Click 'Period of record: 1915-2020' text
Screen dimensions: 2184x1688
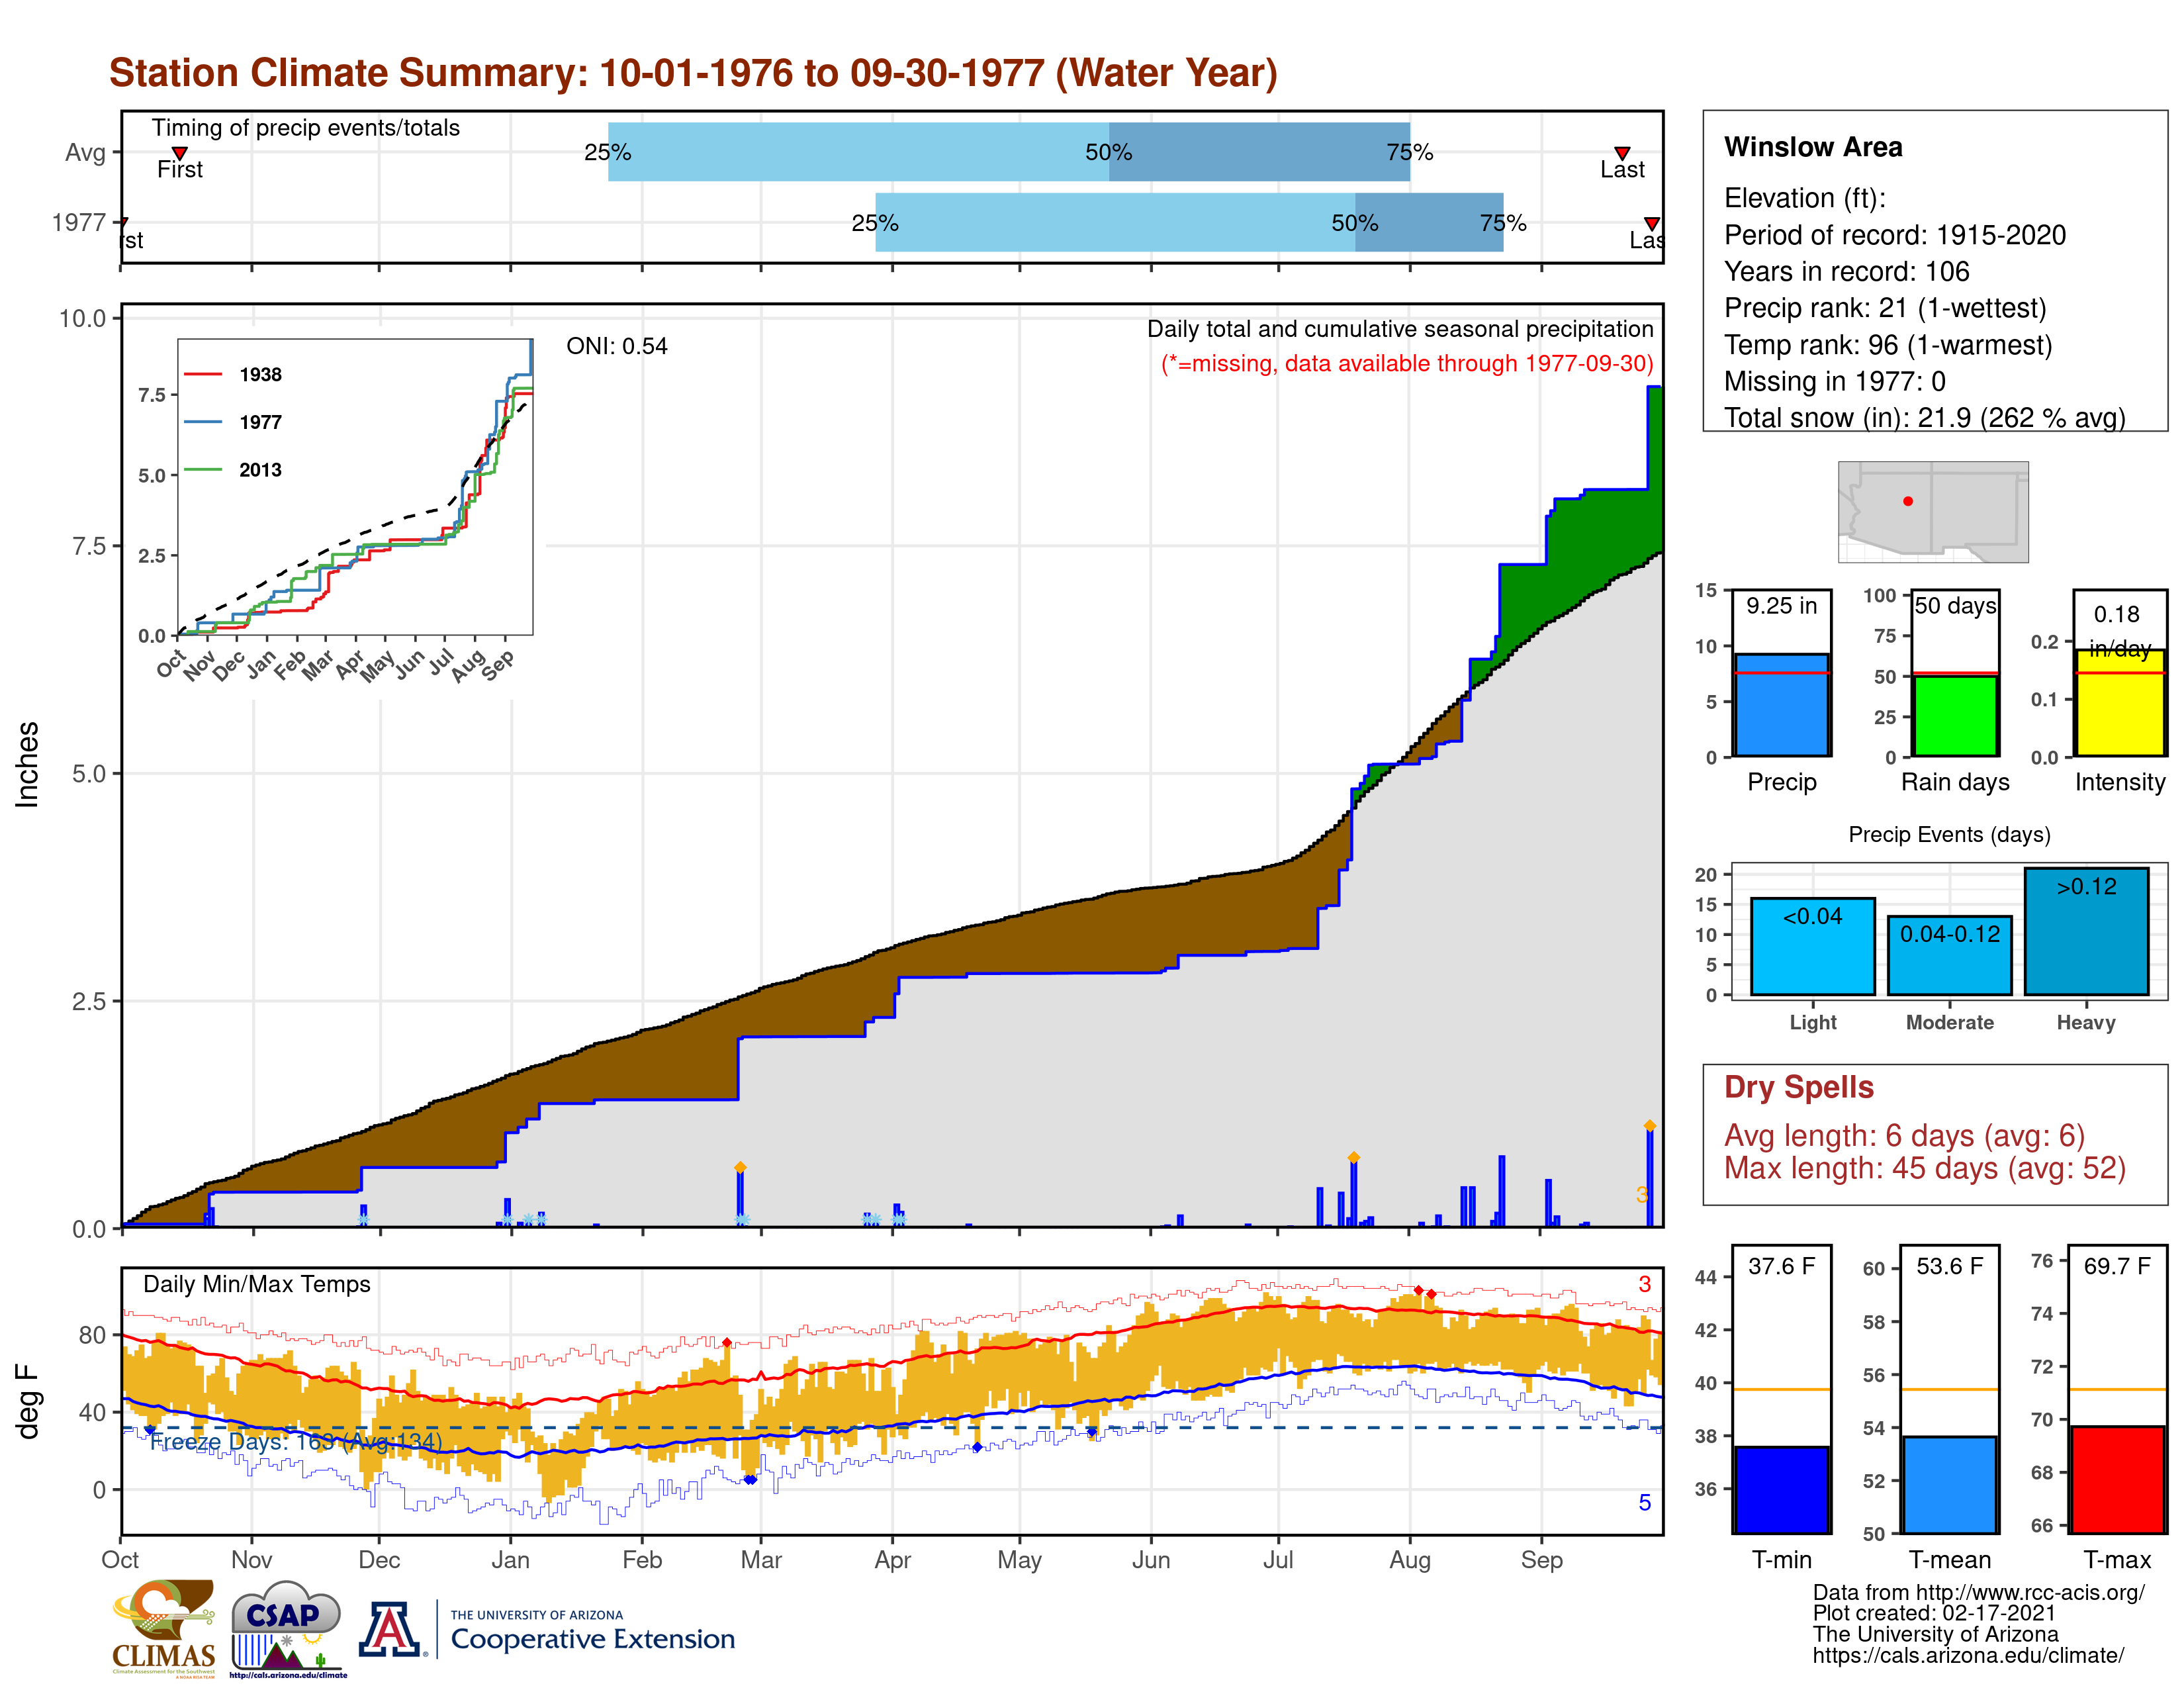(1895, 235)
